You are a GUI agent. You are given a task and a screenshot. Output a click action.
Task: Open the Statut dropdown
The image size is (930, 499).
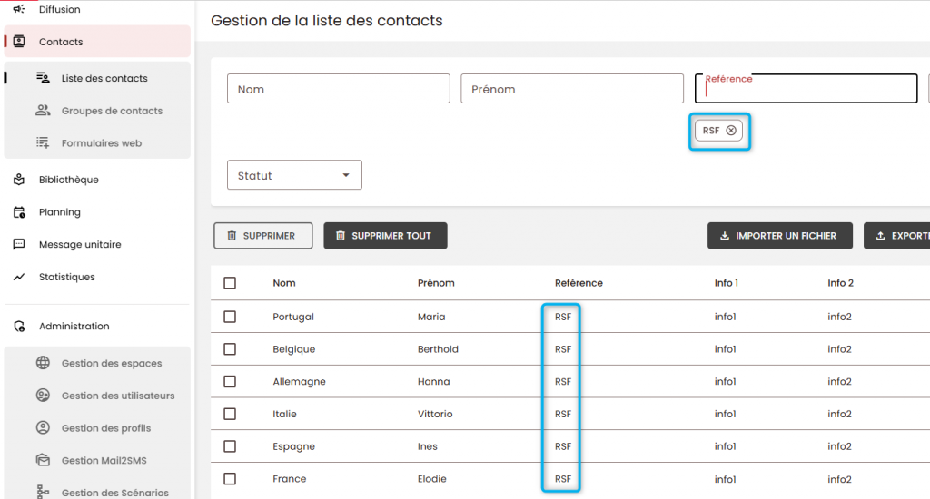pyautogui.click(x=294, y=175)
